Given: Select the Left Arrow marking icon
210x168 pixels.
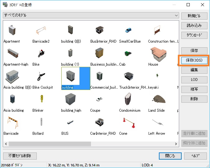Looking at the screenshot, I should pyautogui.click(x=158, y=122).
